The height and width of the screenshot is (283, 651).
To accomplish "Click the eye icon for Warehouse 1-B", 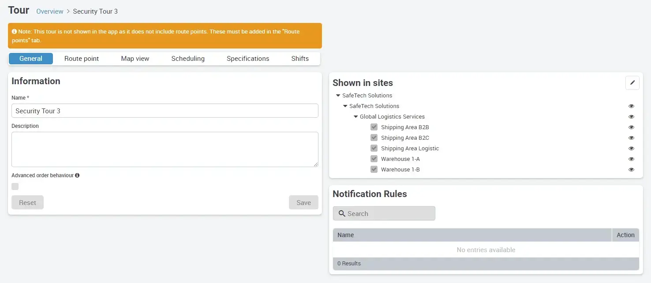I will (631, 170).
